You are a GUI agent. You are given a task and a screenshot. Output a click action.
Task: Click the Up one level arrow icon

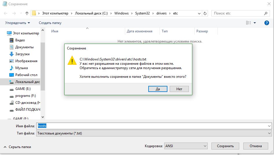[x=27, y=13]
